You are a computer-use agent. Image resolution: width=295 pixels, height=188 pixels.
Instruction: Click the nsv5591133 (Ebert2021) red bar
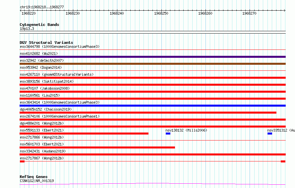(x=84, y=134)
